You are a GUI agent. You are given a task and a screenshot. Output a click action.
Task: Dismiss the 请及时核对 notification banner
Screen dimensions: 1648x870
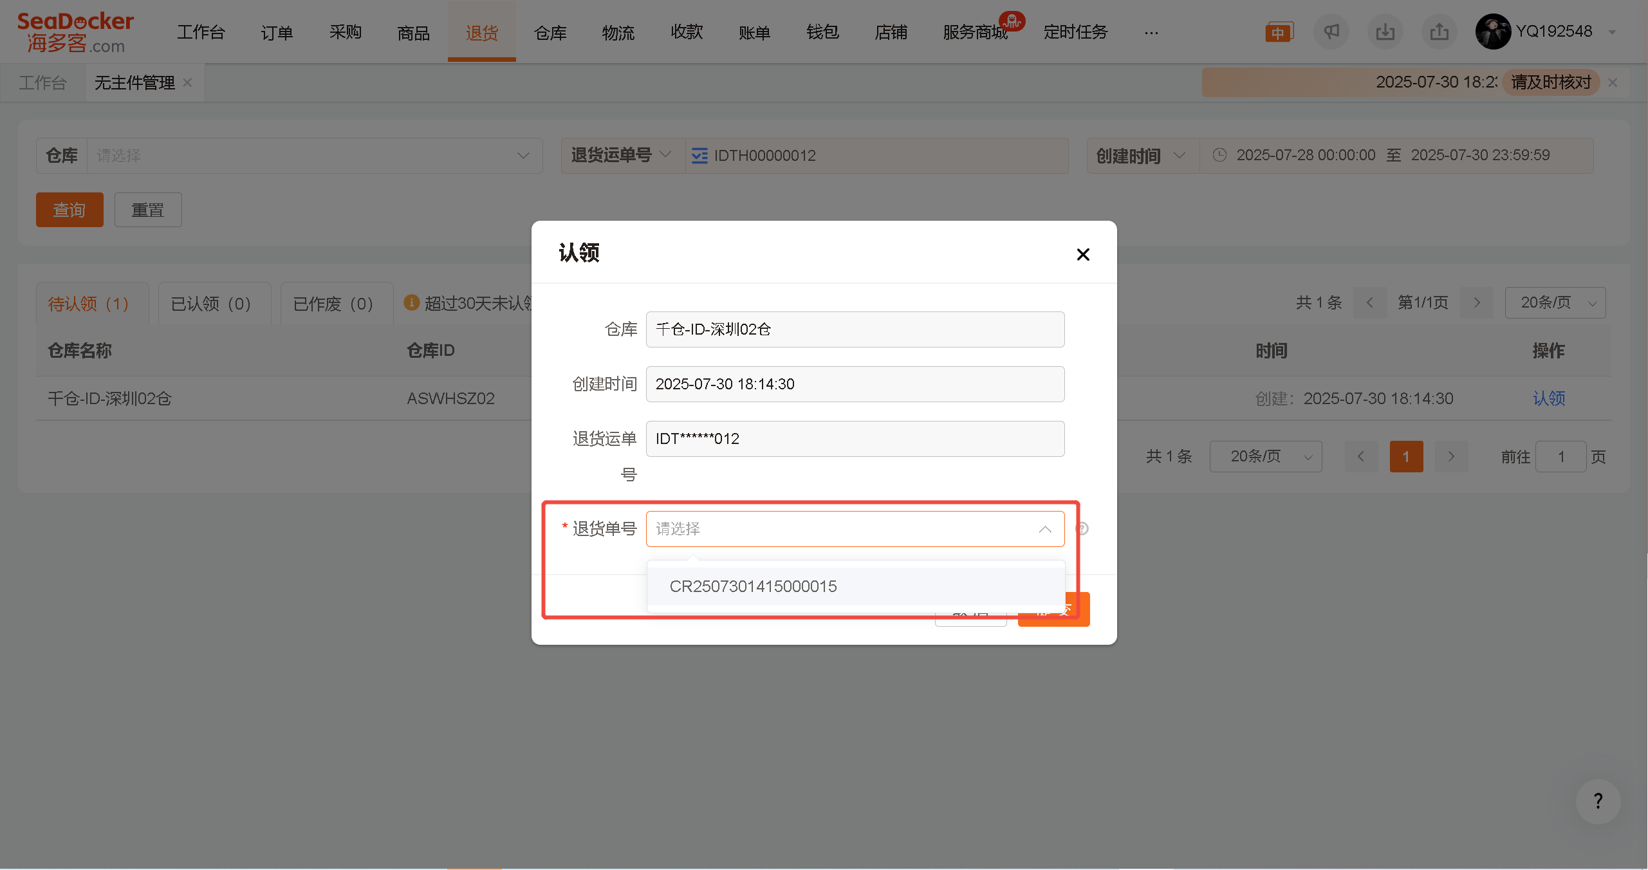click(1613, 82)
